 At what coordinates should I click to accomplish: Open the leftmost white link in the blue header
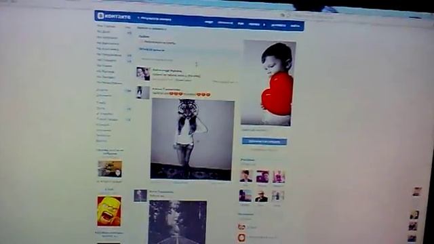point(209,22)
